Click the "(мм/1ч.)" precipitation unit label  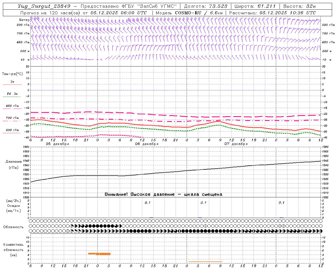(x=14, y=211)
